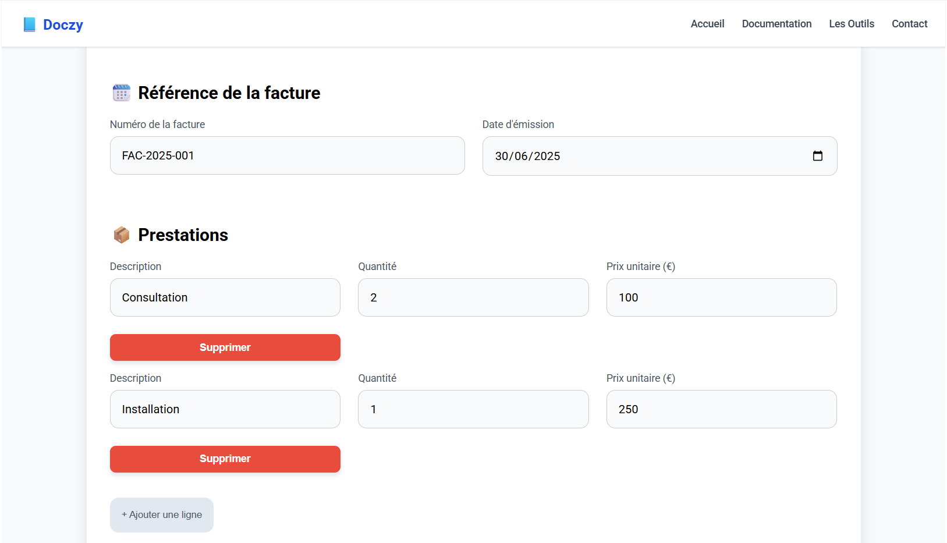The height and width of the screenshot is (543, 947).
Task: Select the Installation quantity field
Action: coord(473,409)
